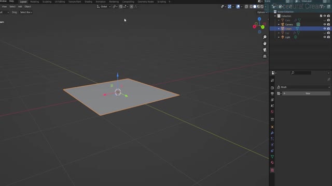This screenshot has width=332, height=186.
Task: Switch perspective/orthographic grid icon
Action: coord(265,56)
